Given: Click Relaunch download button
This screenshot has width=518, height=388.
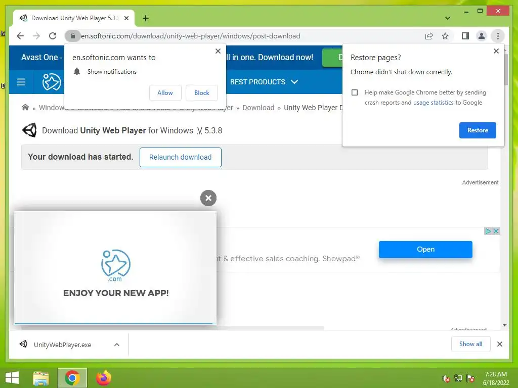Looking at the screenshot, I should coord(181,158).
